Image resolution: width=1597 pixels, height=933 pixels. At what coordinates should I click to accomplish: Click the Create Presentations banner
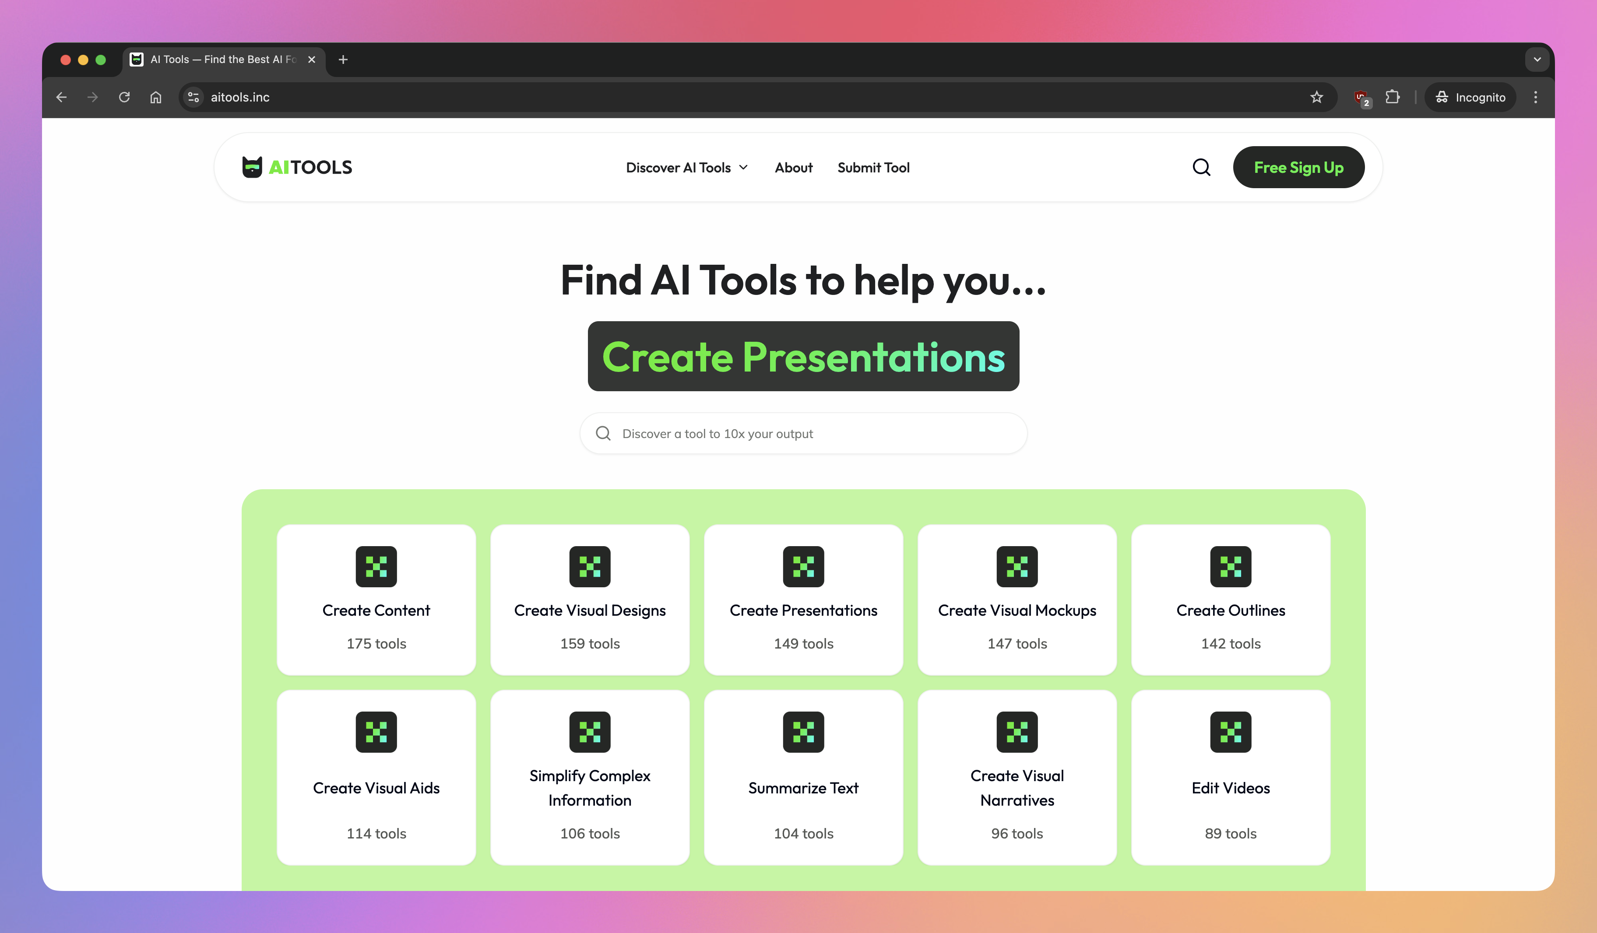[x=803, y=357]
